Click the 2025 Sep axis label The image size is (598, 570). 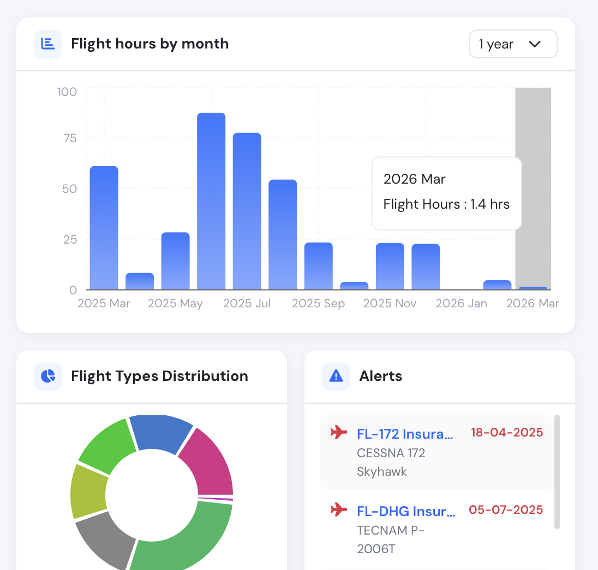[x=319, y=304]
